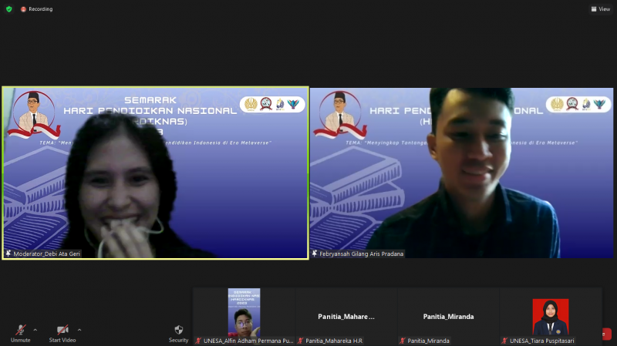Expand video options arrow beside Start Video
This screenshot has height=346, width=617.
79,329
